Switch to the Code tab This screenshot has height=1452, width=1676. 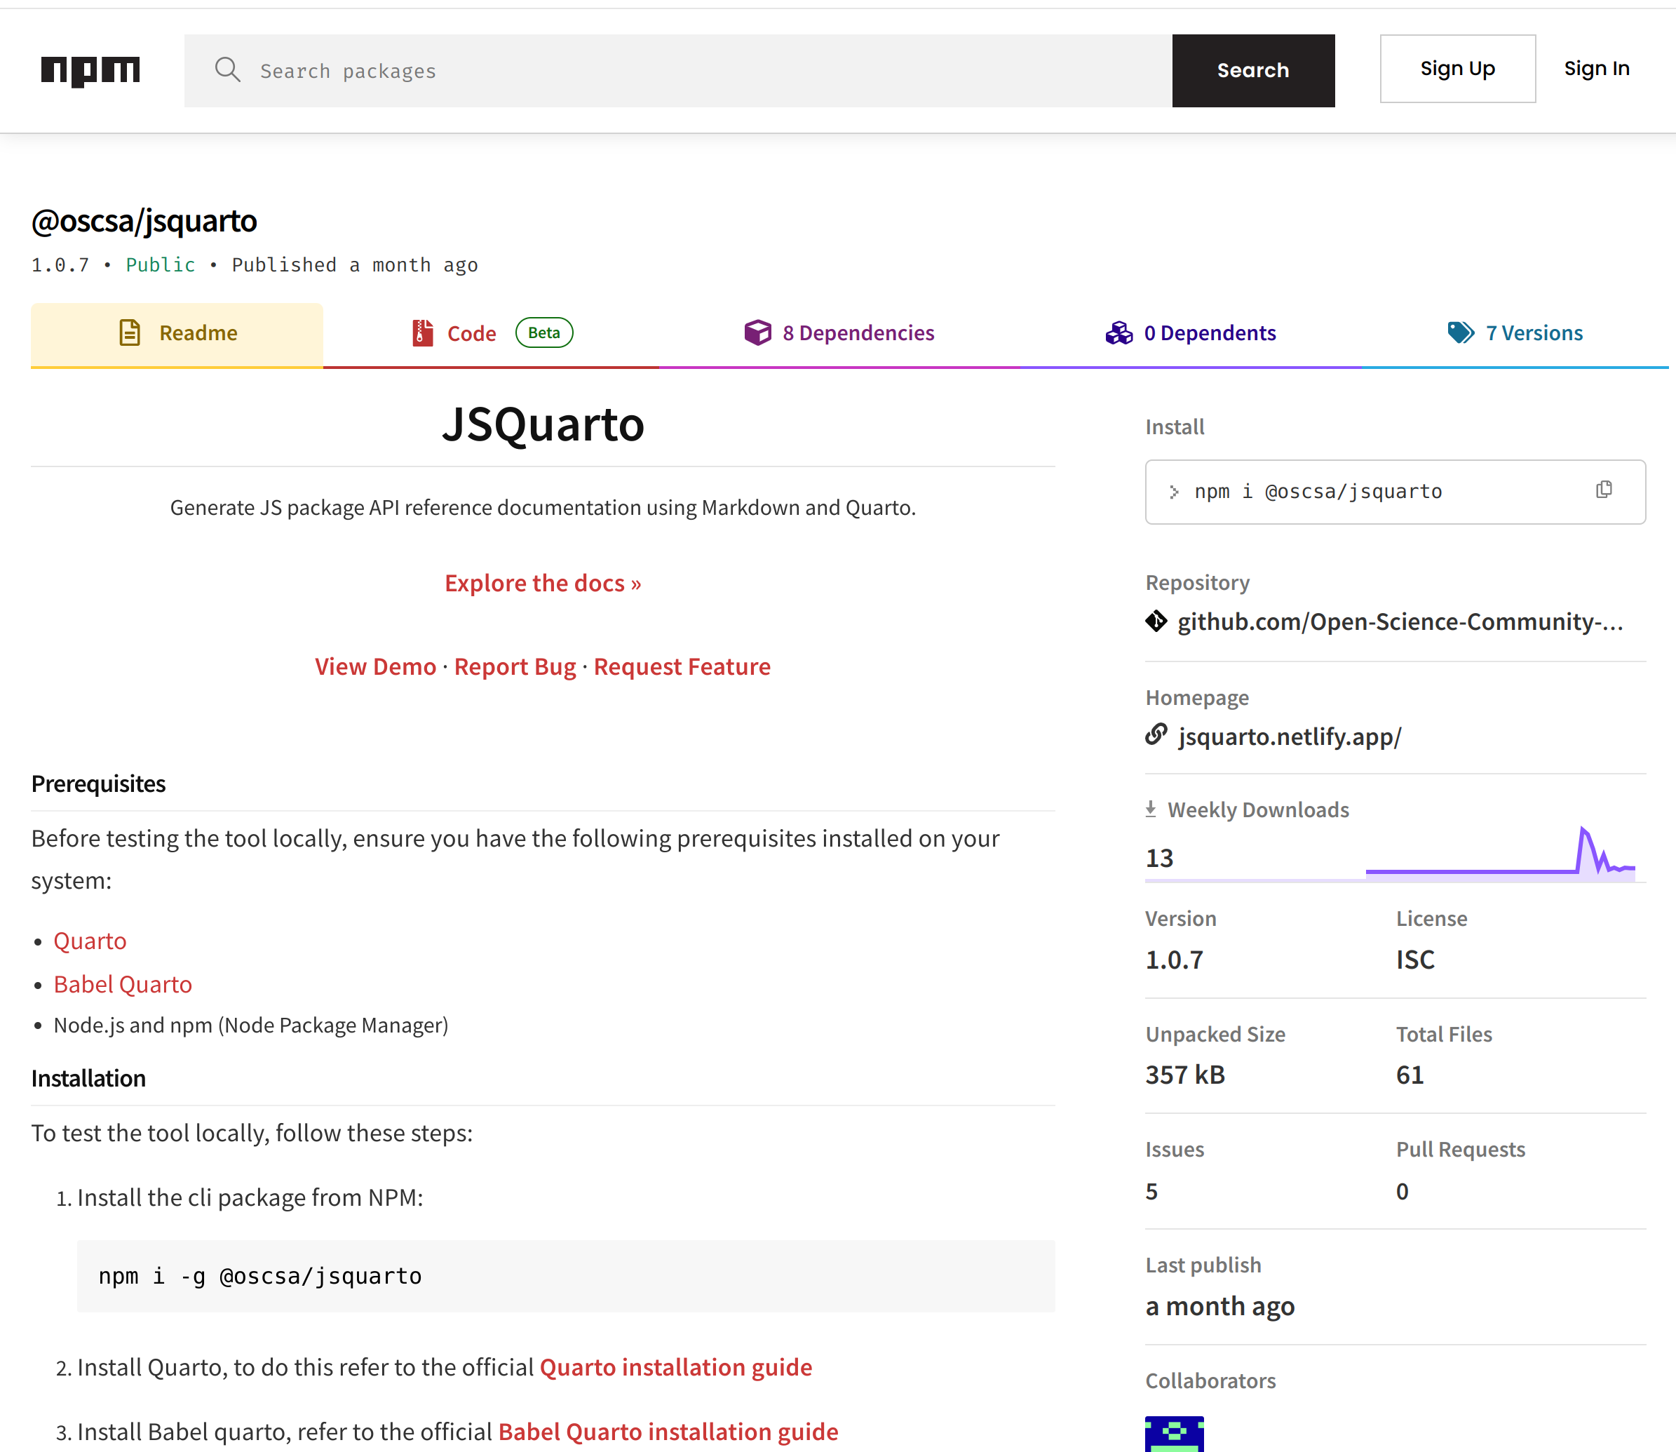tap(491, 334)
